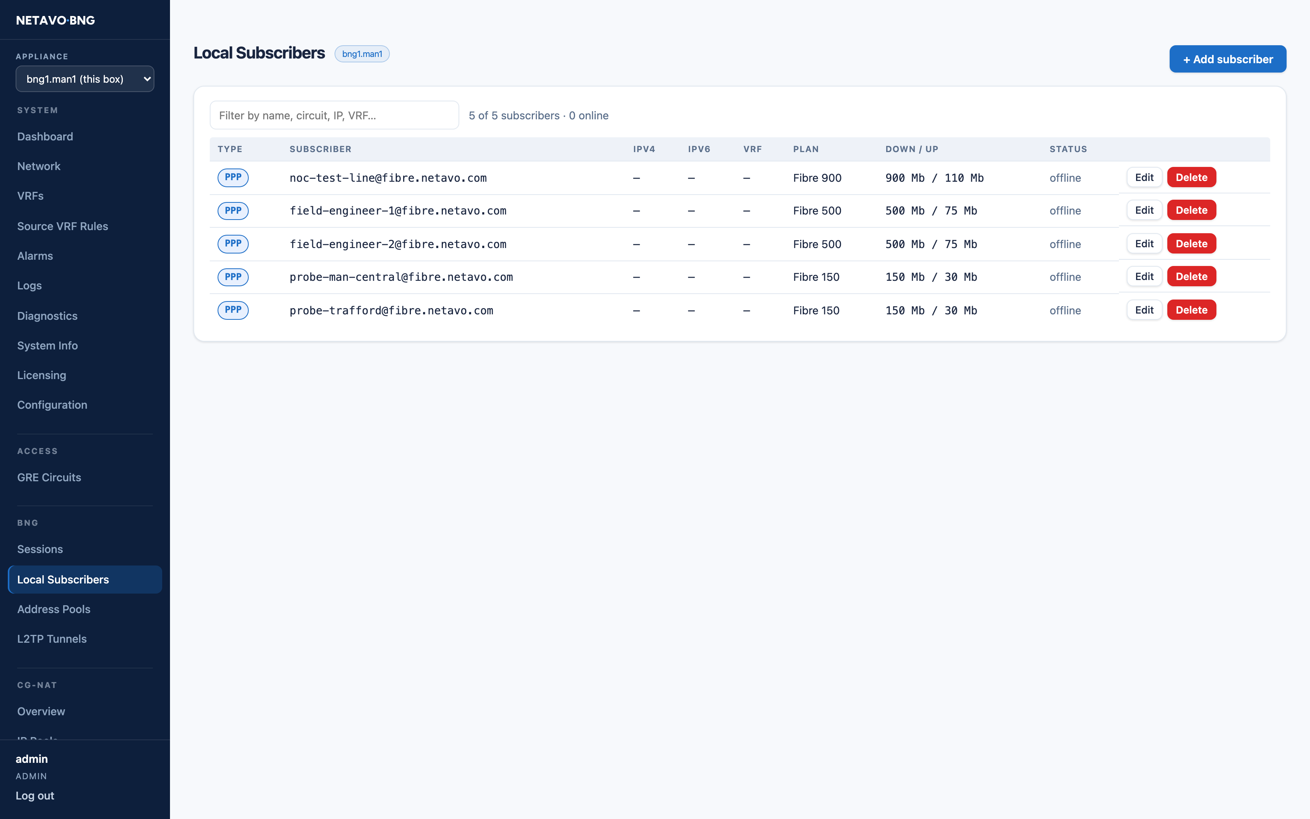Select probe-man-central@fibre.netavo.com text

point(401,277)
